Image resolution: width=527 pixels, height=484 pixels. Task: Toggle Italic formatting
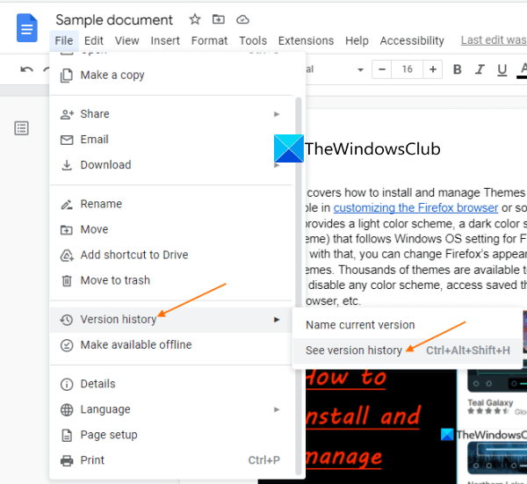click(x=480, y=69)
